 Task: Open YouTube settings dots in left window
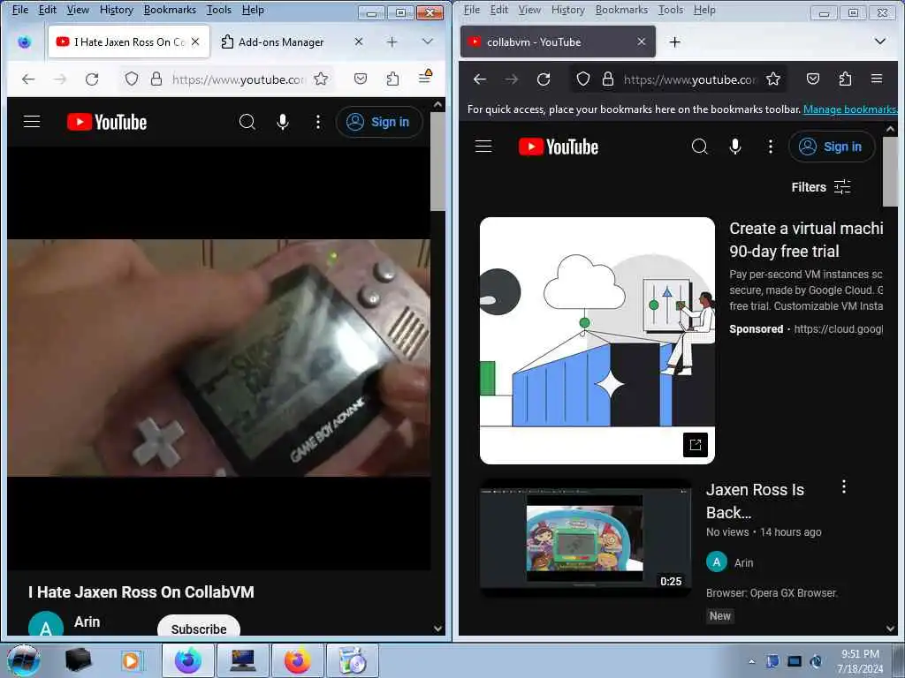coord(318,122)
